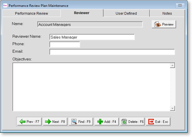The height and width of the screenshot is (137, 192).
Task: Open the User Defined tab
Action: [x=126, y=13]
